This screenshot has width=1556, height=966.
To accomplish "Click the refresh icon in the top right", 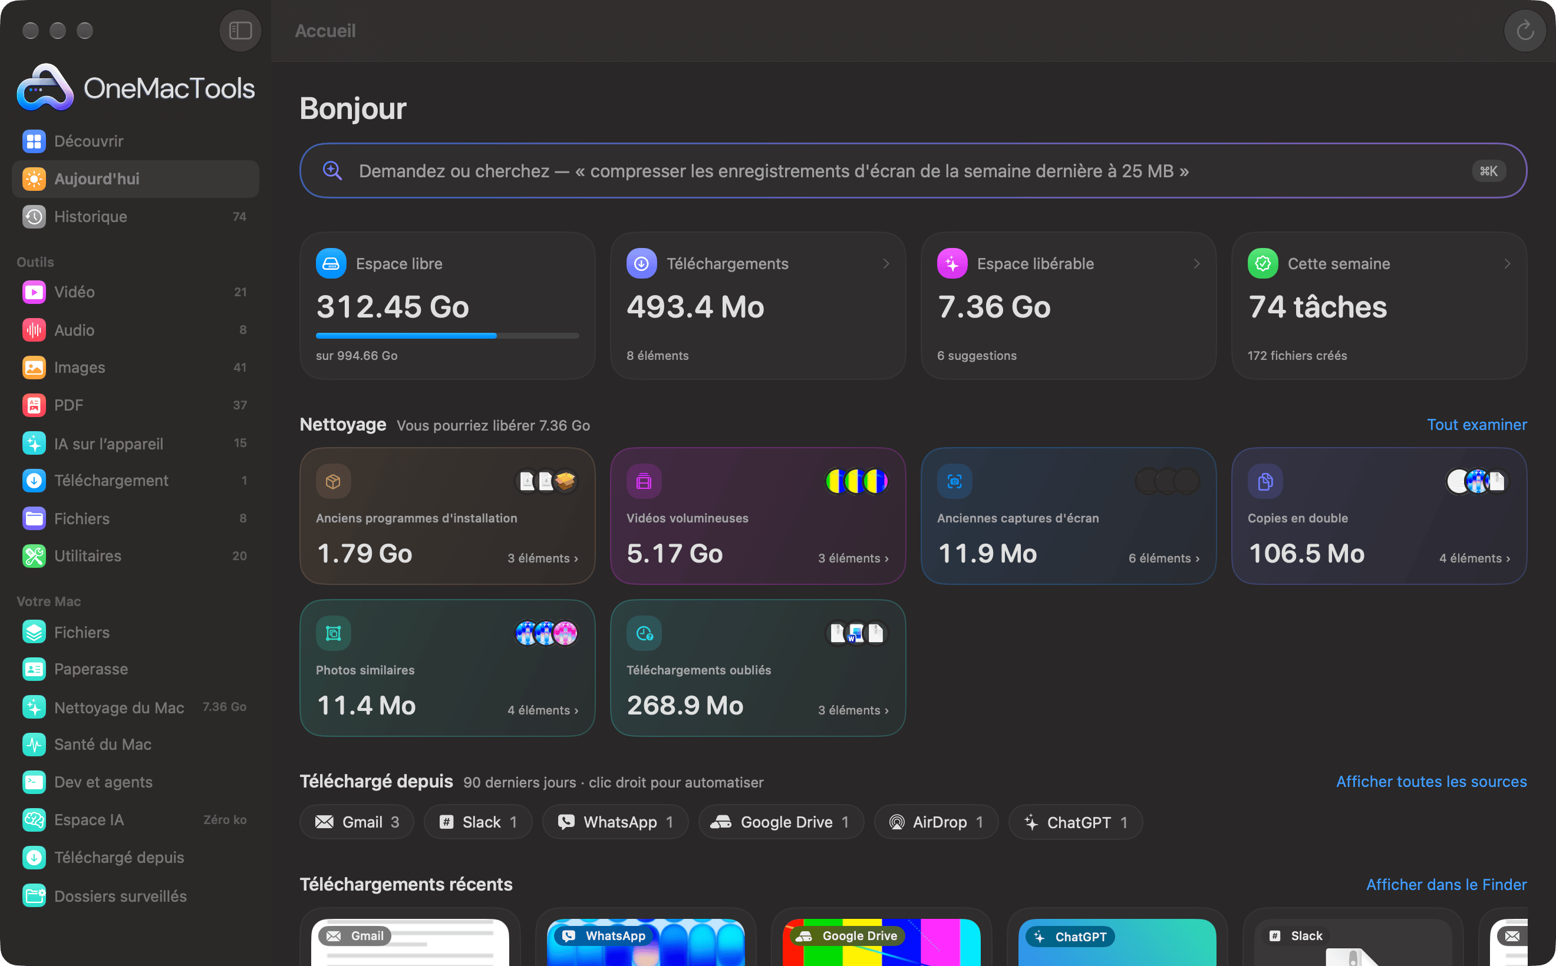I will click(1525, 30).
